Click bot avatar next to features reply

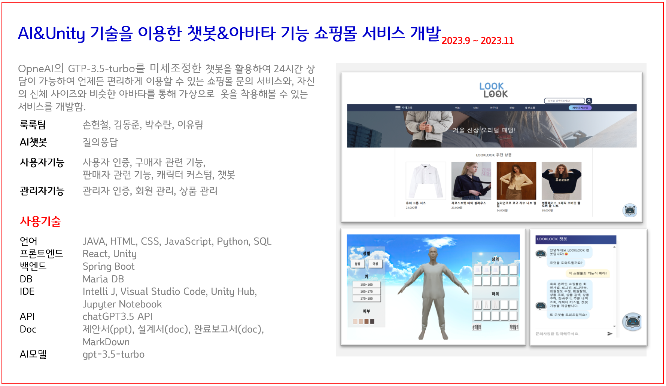541,306
